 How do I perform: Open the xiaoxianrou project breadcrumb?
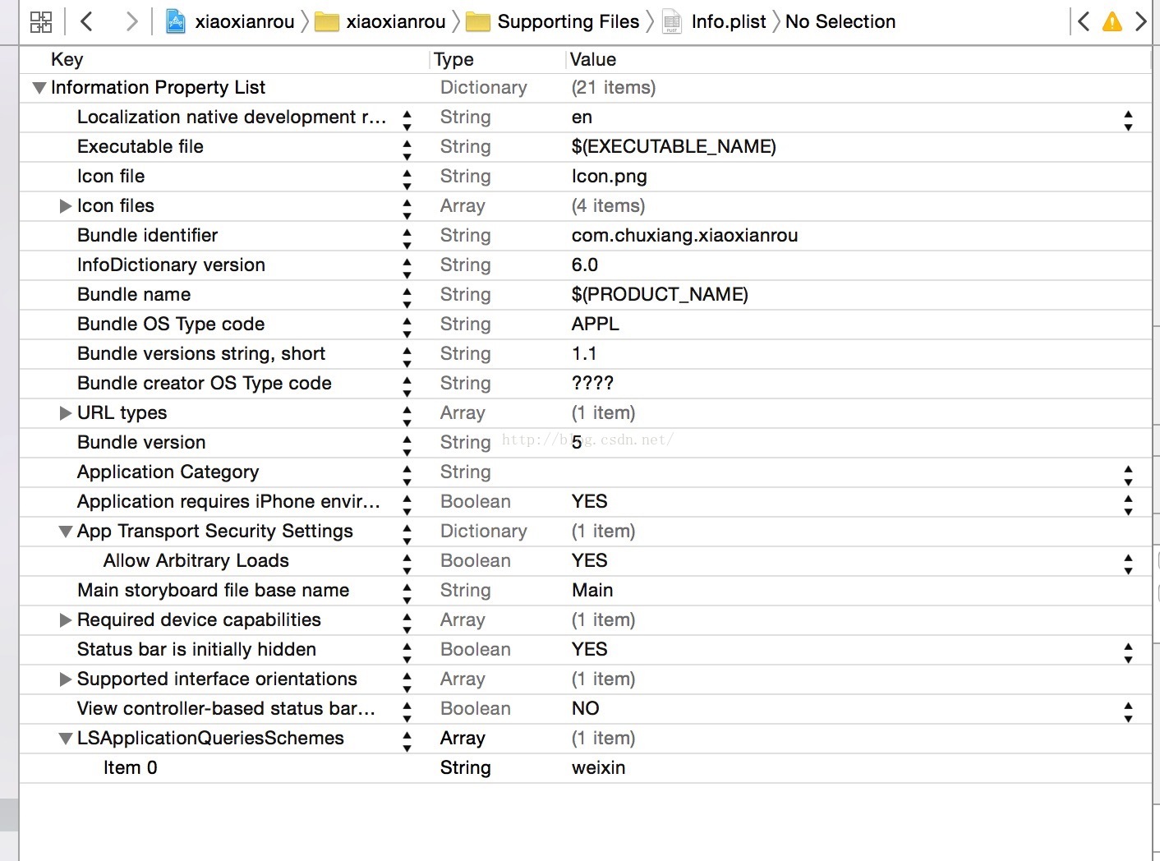point(245,21)
